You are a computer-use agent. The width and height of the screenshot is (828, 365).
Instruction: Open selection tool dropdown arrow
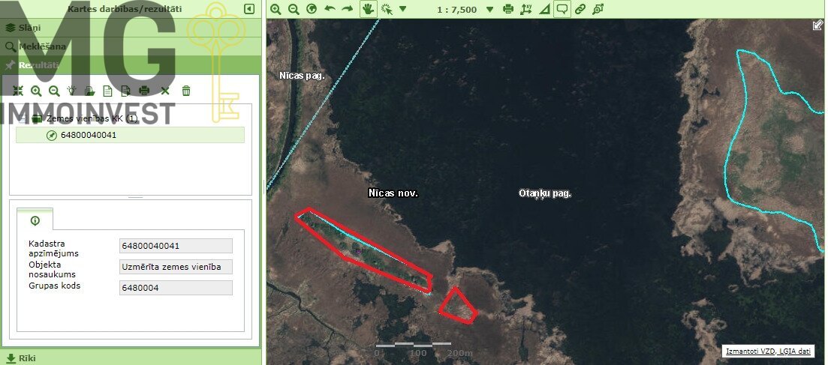pos(402,10)
